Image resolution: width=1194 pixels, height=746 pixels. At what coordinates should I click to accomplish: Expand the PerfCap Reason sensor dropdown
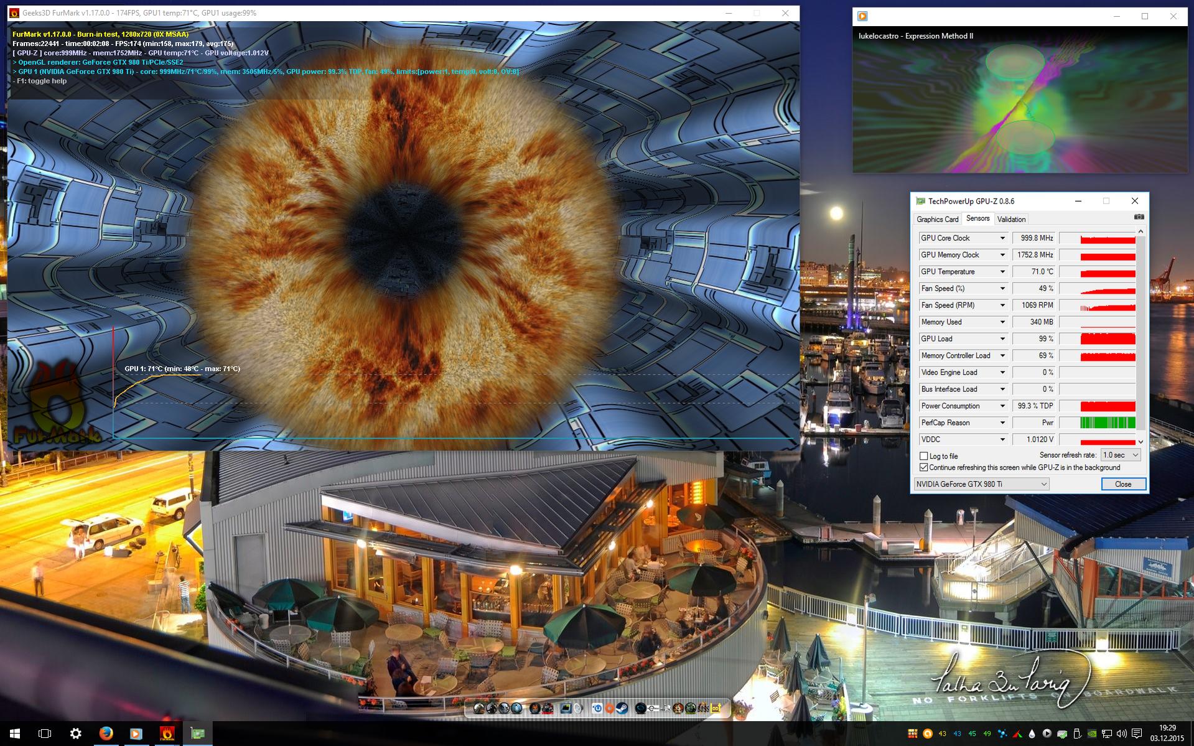click(1002, 423)
